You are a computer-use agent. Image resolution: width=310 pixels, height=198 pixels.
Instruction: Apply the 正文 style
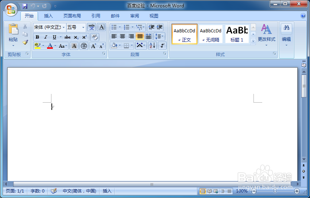coord(185,34)
